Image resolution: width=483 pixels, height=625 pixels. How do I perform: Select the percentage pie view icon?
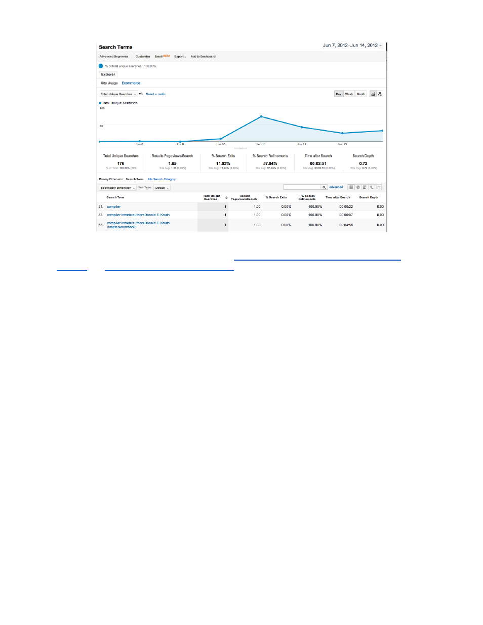[358, 187]
